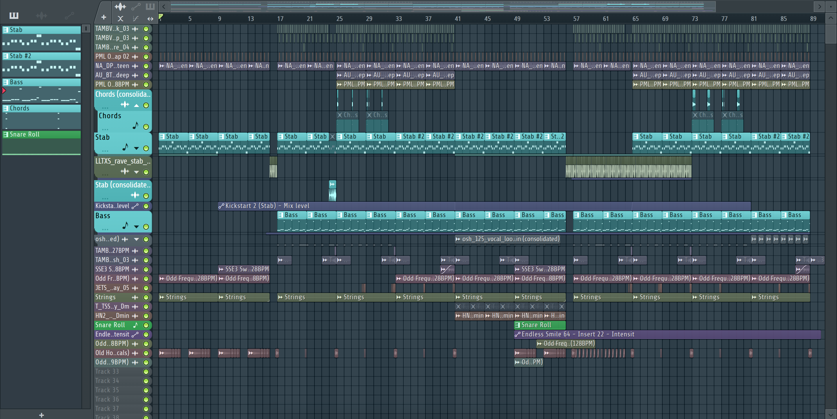Collapse the Chords (consolida.. track group
Screen dimensions: 837x419
coord(137,105)
